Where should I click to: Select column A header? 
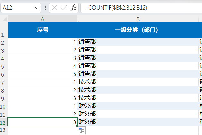[42, 19]
